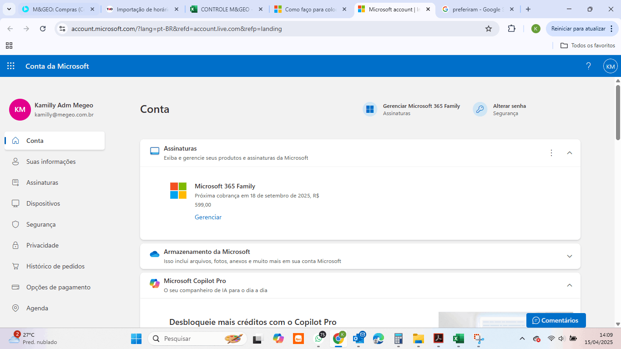Open the Chrome apps grid shortcut
This screenshot has height=349, width=621.
[x=9, y=46]
